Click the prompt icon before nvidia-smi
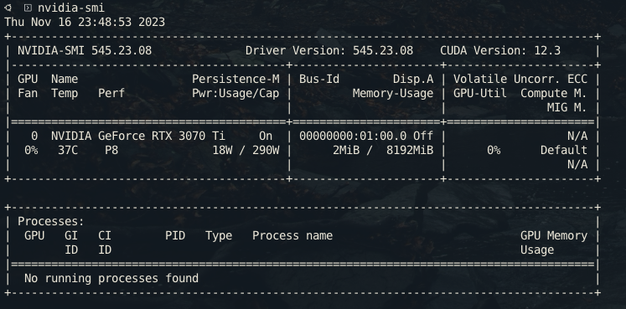 [28, 8]
